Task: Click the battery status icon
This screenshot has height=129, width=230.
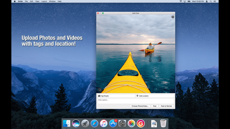Action: coord(189,1)
